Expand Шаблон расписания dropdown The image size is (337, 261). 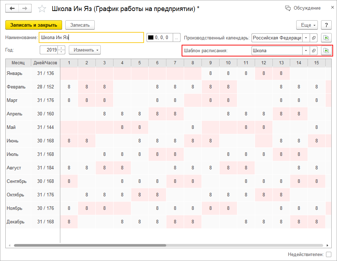click(x=306, y=50)
